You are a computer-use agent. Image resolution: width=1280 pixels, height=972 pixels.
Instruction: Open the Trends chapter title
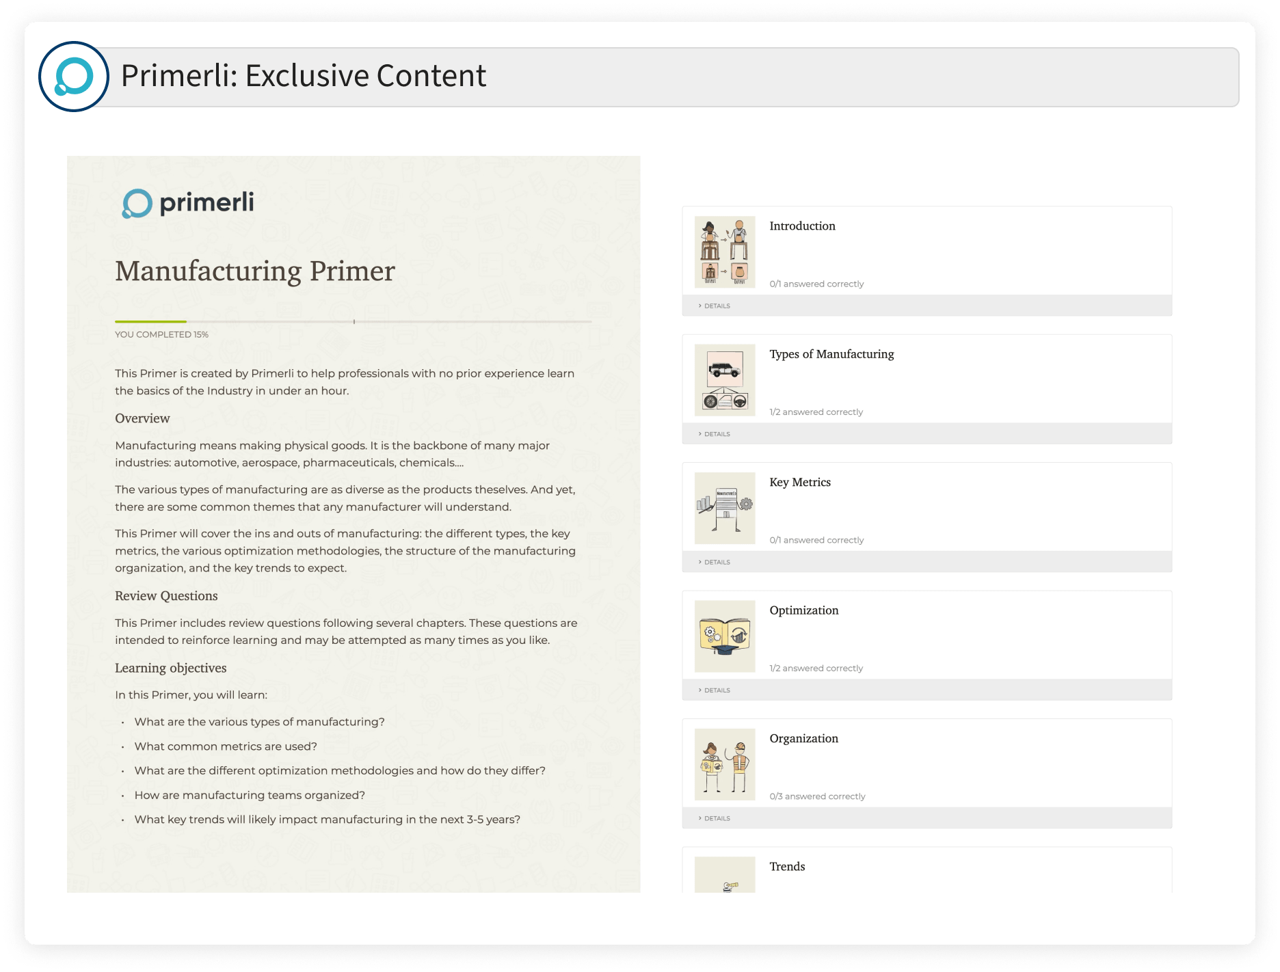coord(787,866)
